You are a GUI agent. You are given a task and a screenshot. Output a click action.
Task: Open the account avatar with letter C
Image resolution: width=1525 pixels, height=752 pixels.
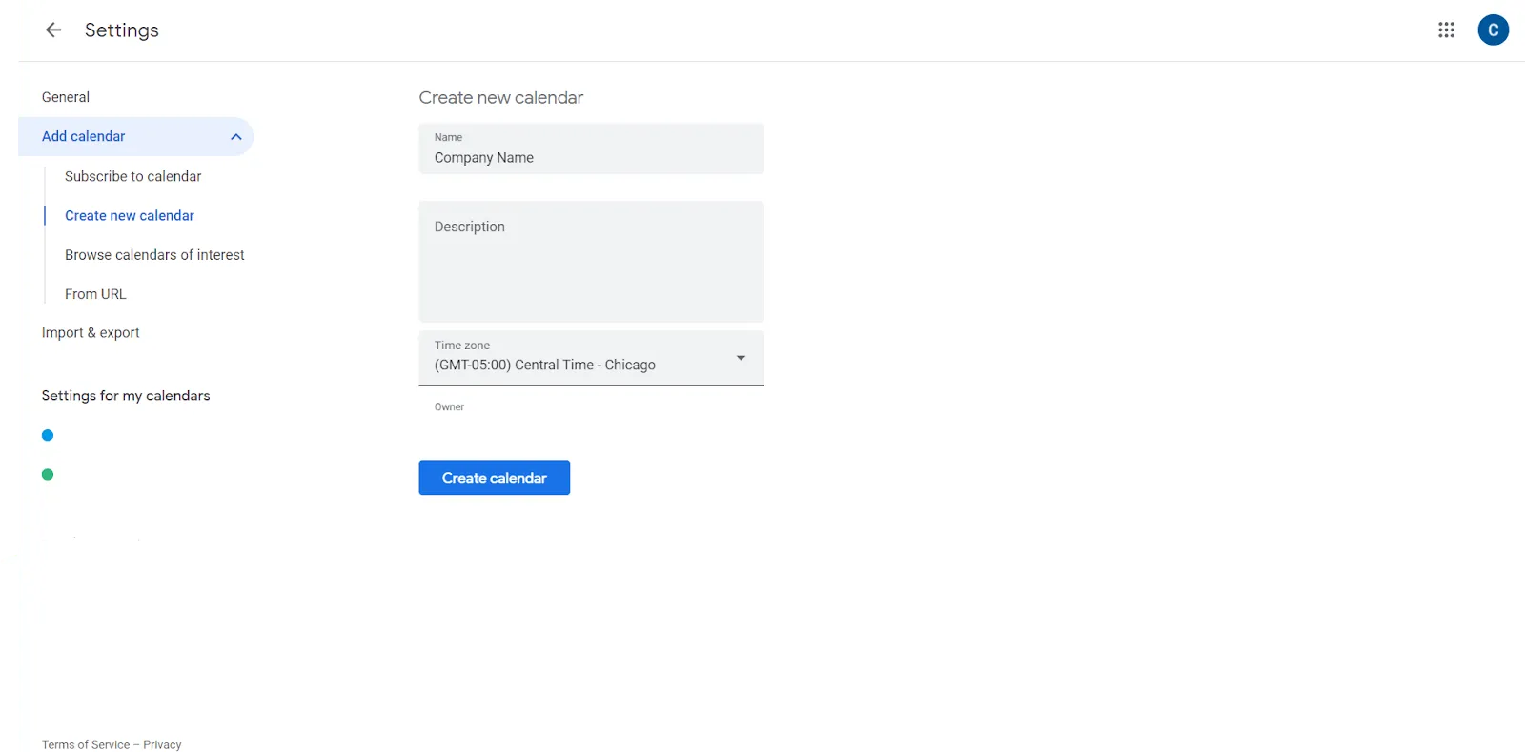(1493, 30)
